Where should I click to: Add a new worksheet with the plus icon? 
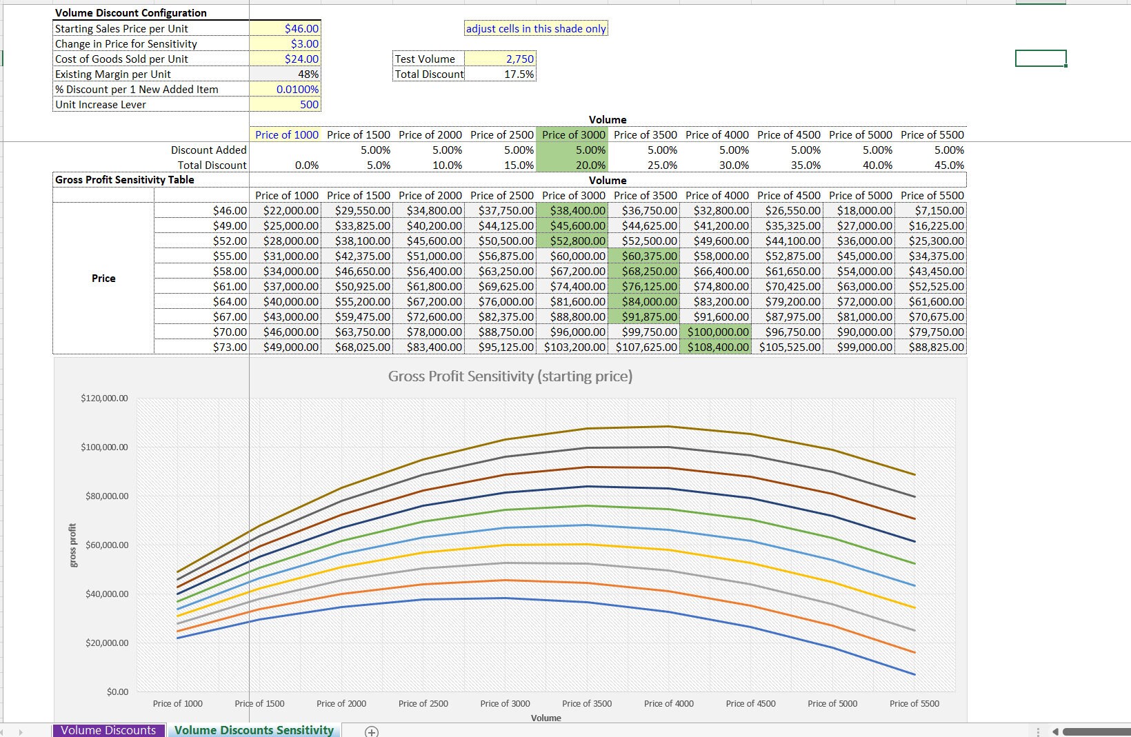[x=372, y=731]
